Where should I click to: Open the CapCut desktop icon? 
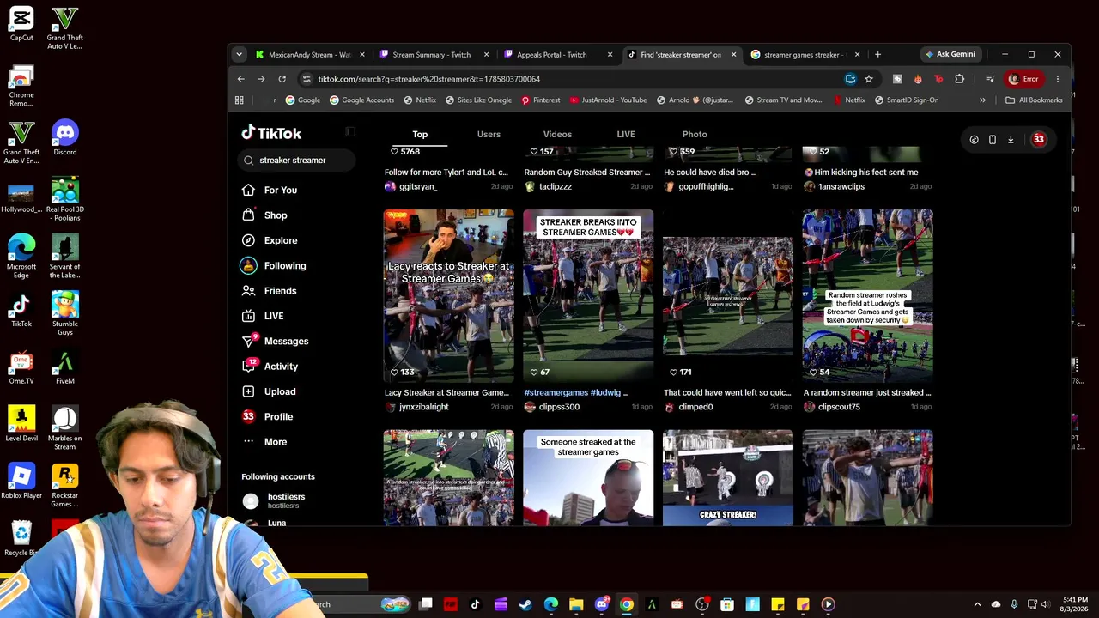21,24
